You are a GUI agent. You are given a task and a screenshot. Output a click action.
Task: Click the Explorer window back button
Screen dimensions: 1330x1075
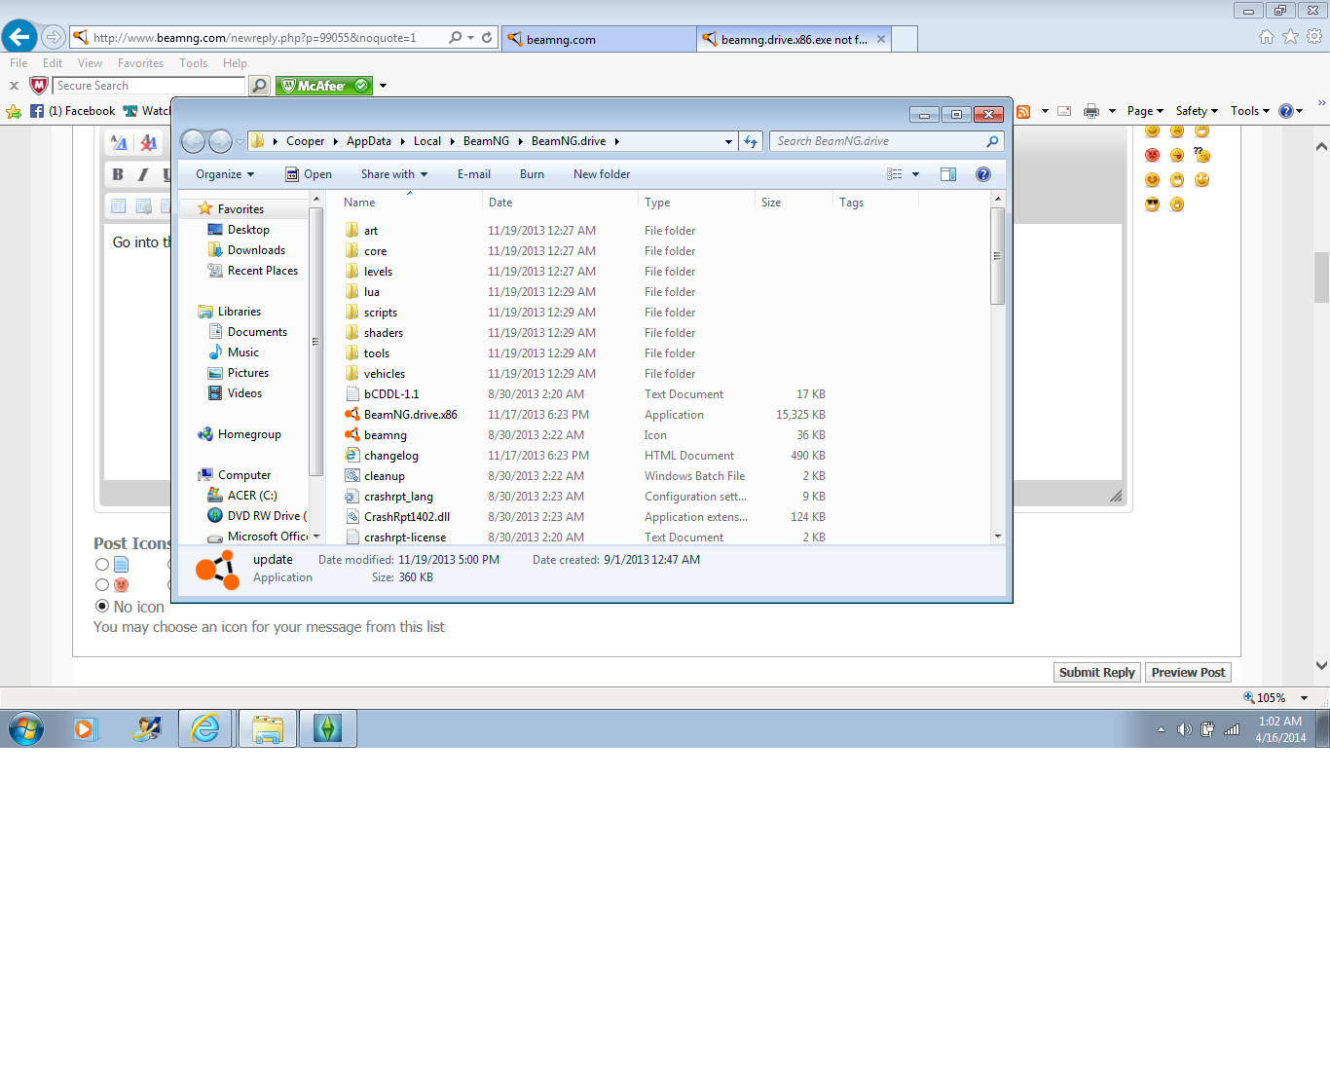193,141
